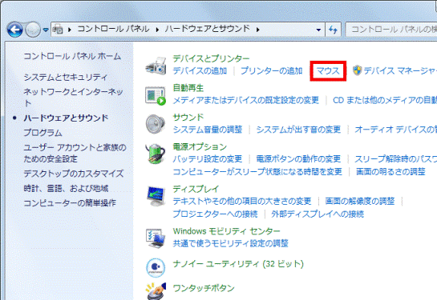Click 電源ボタンの動作の変更 link
The image size is (437, 300).
click(298, 158)
